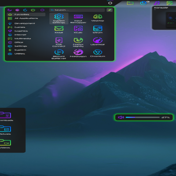Screen dimensions: 176x176
Task: Open Input Remapper app
Action: click(78, 18)
